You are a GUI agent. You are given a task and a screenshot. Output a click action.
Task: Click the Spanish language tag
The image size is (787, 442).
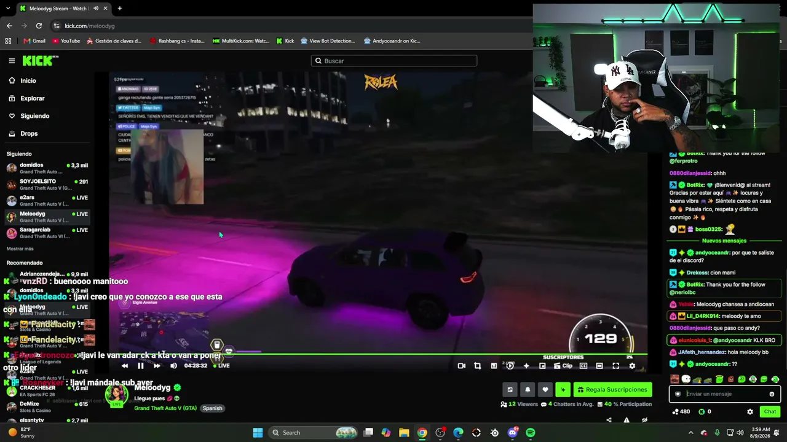212,408
